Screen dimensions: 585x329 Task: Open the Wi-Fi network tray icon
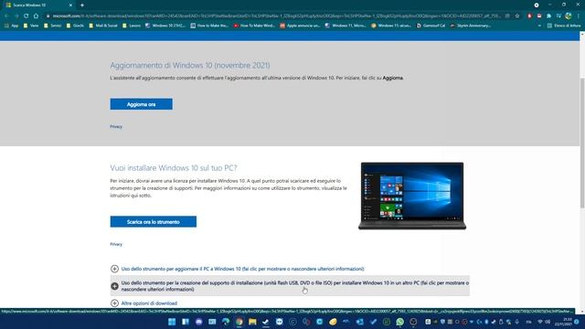(x=540, y=322)
